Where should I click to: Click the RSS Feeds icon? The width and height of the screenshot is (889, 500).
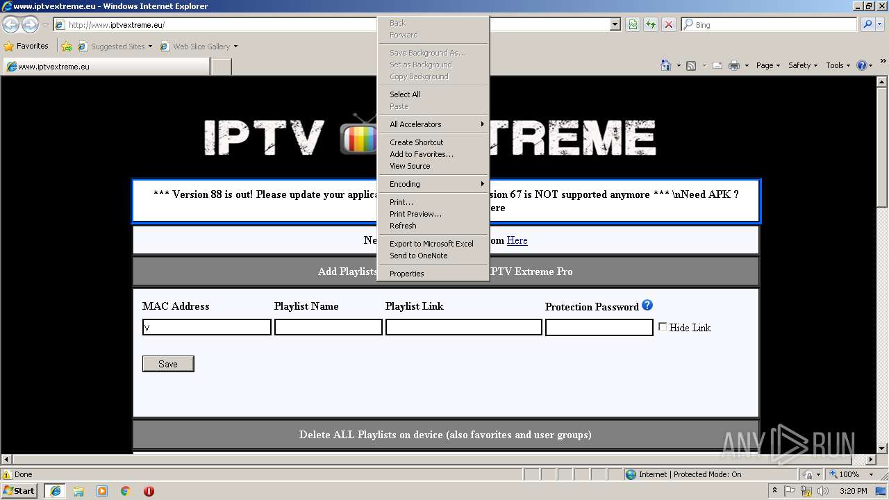click(x=691, y=65)
